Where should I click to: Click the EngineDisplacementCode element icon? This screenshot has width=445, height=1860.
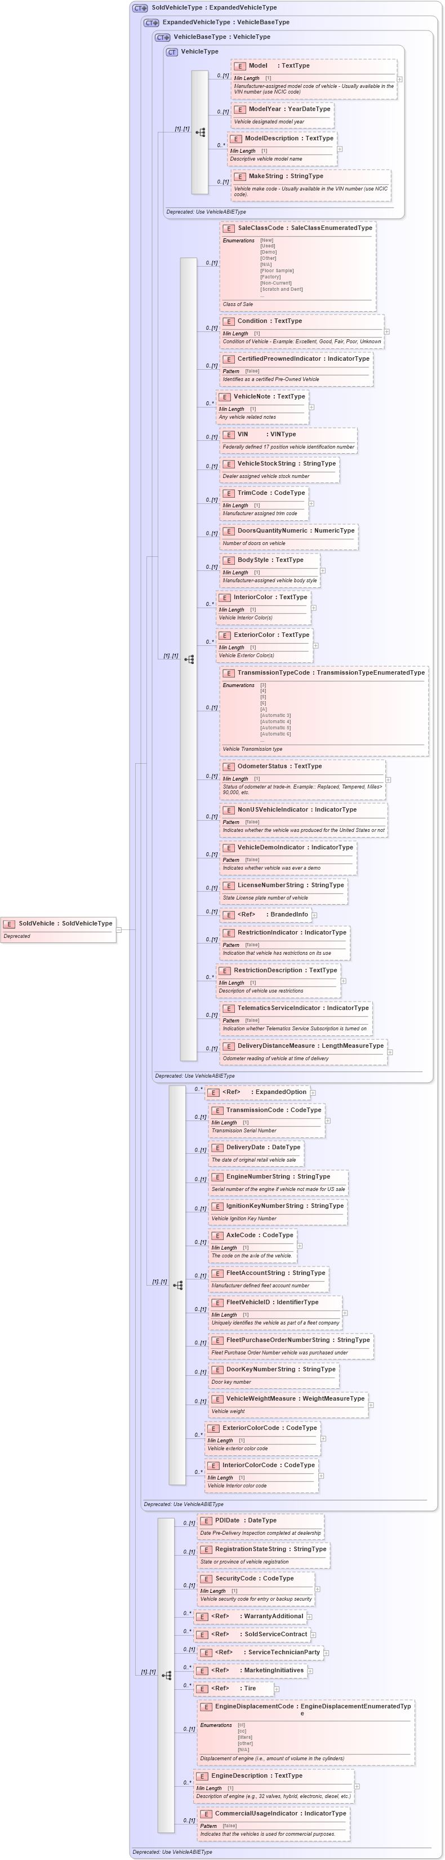tap(206, 1707)
